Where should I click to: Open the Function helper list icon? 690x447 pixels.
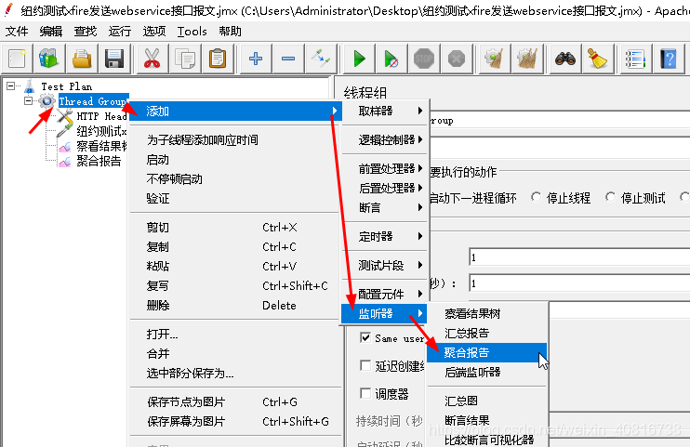[635, 59]
